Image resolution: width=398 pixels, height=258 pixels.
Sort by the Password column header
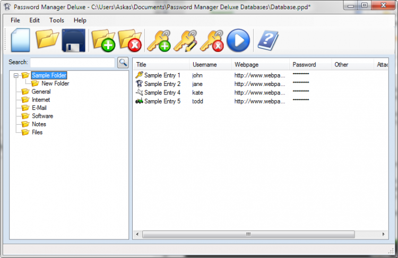[x=310, y=65]
